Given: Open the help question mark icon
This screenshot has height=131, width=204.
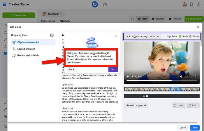Looking at the screenshot, I should (198, 4).
